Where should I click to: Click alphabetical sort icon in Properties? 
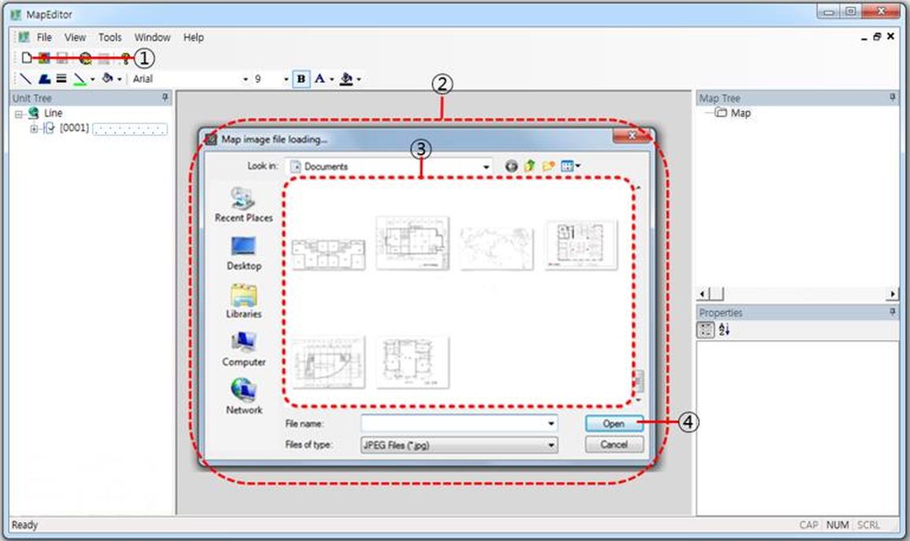[724, 330]
